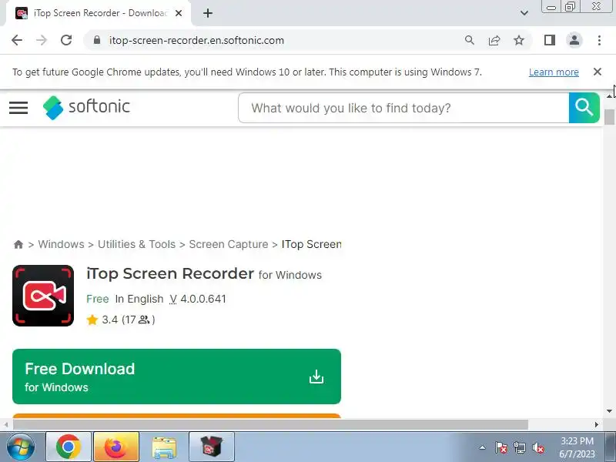616x462 pixels.
Task: Click the zoom magnifier icon in address bar
Action: coord(470,40)
